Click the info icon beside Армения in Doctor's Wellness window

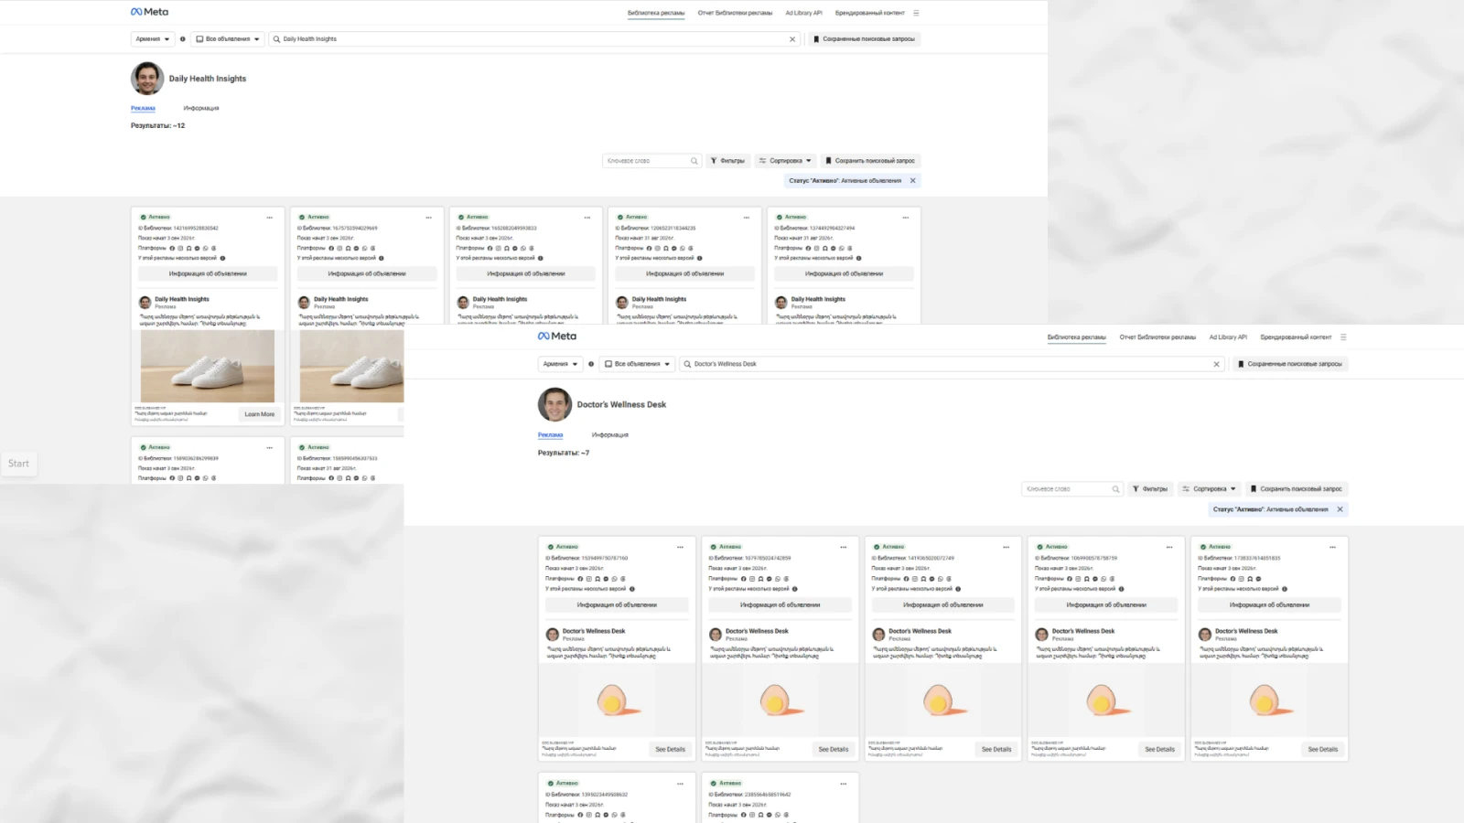[x=591, y=364]
